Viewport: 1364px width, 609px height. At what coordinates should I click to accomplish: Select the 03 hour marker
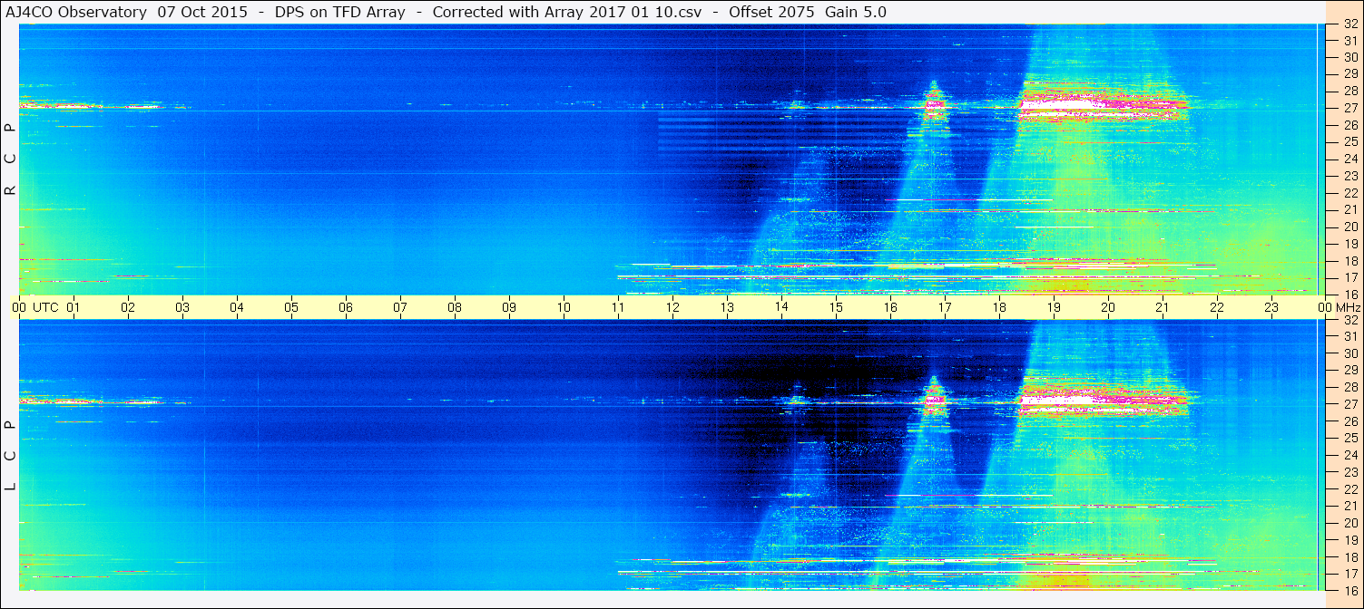(182, 307)
